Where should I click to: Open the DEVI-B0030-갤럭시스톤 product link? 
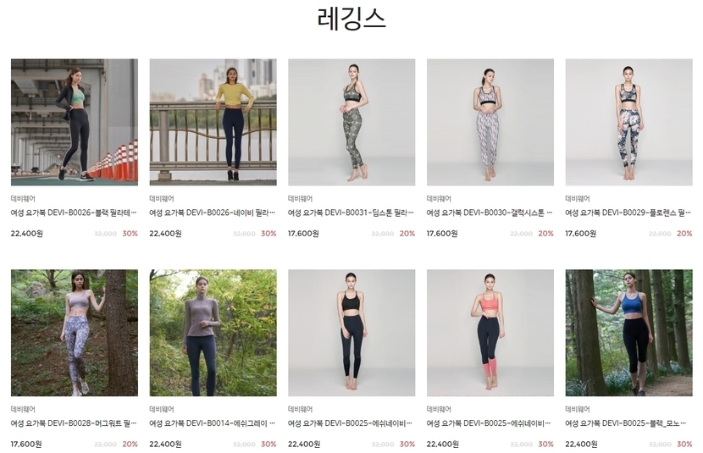(x=490, y=213)
